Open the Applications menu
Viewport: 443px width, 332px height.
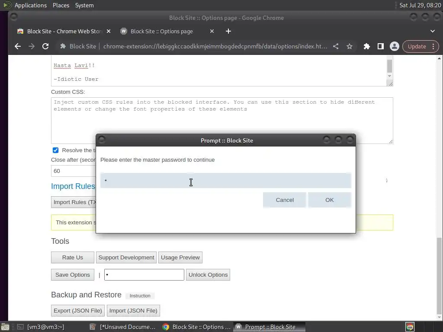point(31,5)
